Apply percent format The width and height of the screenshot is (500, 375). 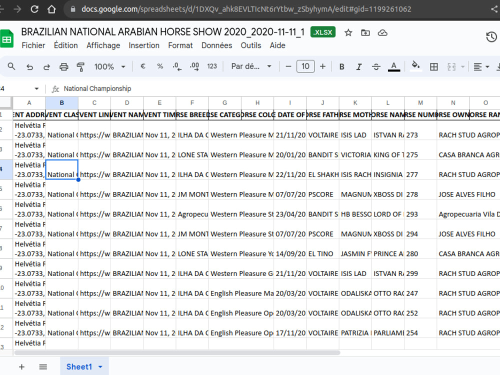160,66
